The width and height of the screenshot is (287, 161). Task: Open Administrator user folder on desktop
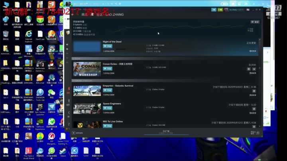pyautogui.click(x=6, y=50)
